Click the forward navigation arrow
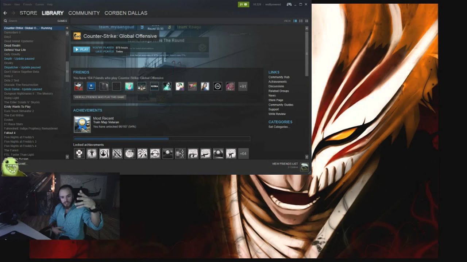The image size is (467, 262). pos(13,13)
